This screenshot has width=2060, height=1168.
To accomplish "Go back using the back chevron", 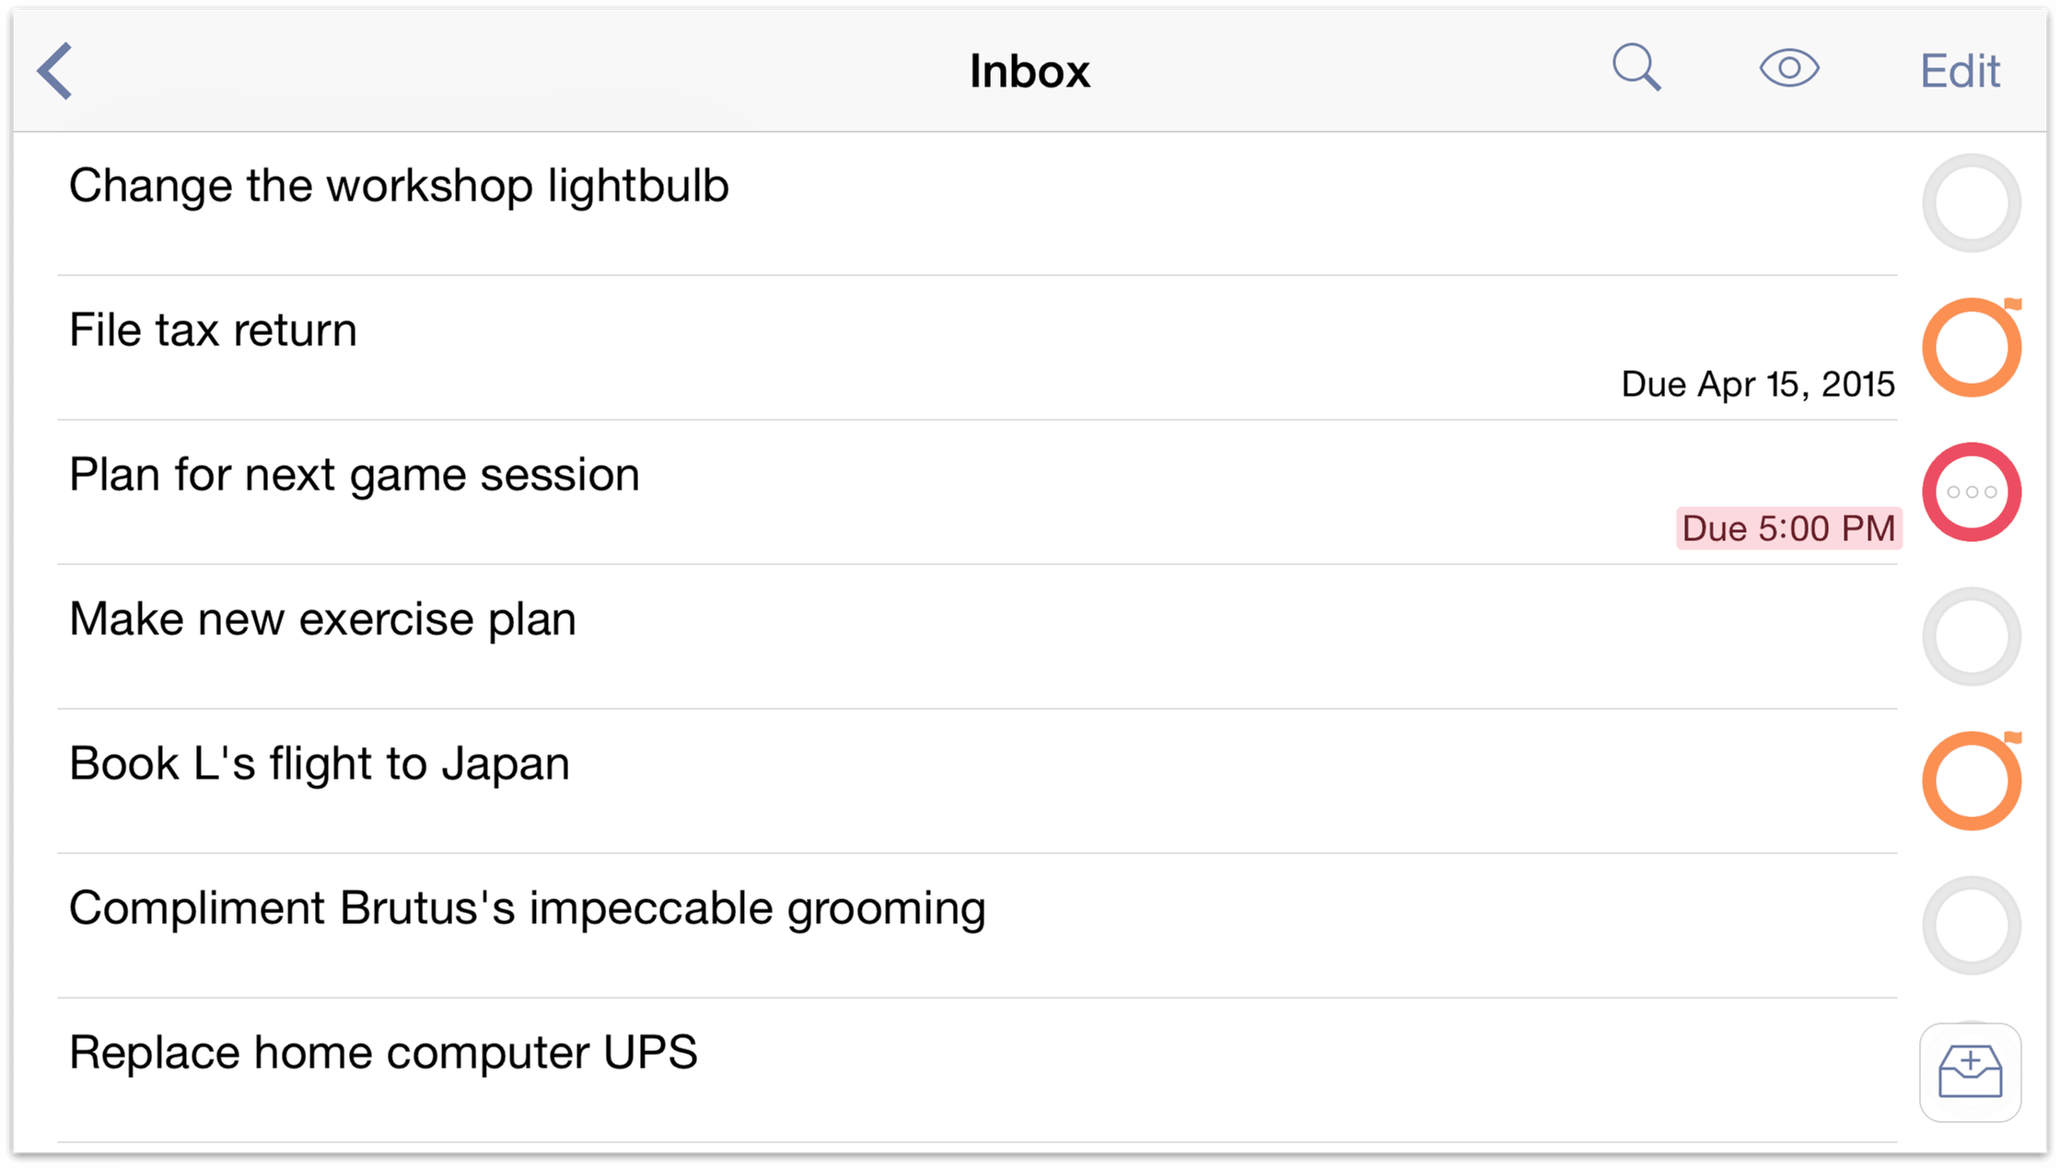I will point(55,71).
